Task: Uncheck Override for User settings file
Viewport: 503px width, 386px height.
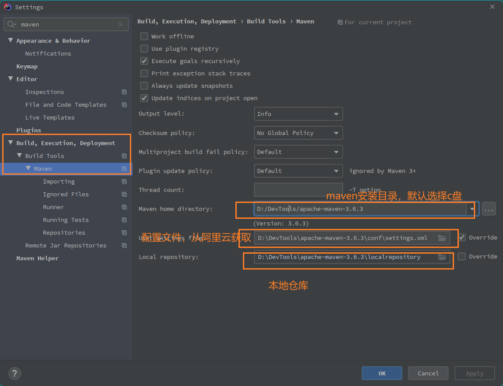Action: point(461,237)
